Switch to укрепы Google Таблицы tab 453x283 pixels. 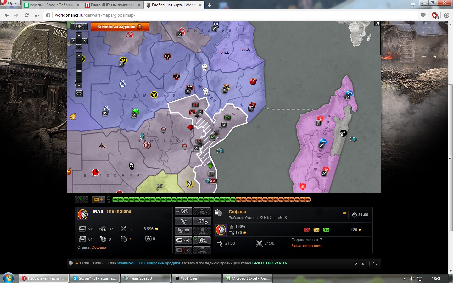point(51,5)
